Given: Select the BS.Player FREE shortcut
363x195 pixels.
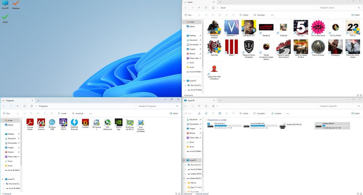Looking at the screenshot, I should coord(52,124).
